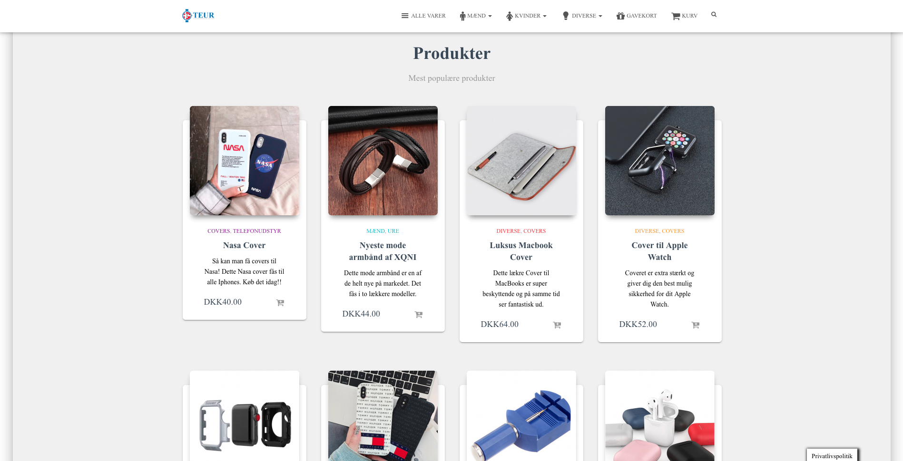Screen dimensions: 903x461
Task: Open the Alle Varer menu item
Action: pyautogui.click(x=423, y=16)
